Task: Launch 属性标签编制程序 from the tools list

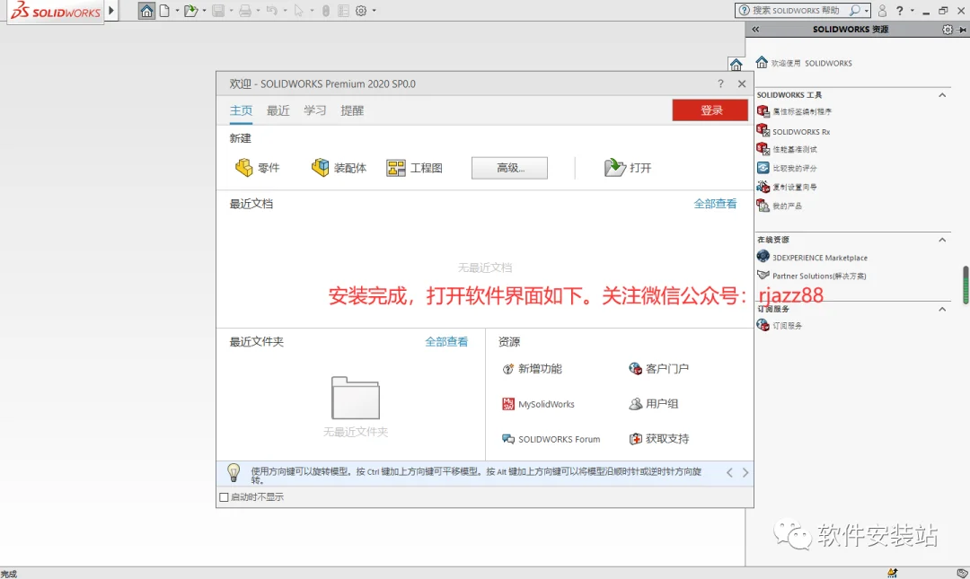Action: tap(795, 111)
